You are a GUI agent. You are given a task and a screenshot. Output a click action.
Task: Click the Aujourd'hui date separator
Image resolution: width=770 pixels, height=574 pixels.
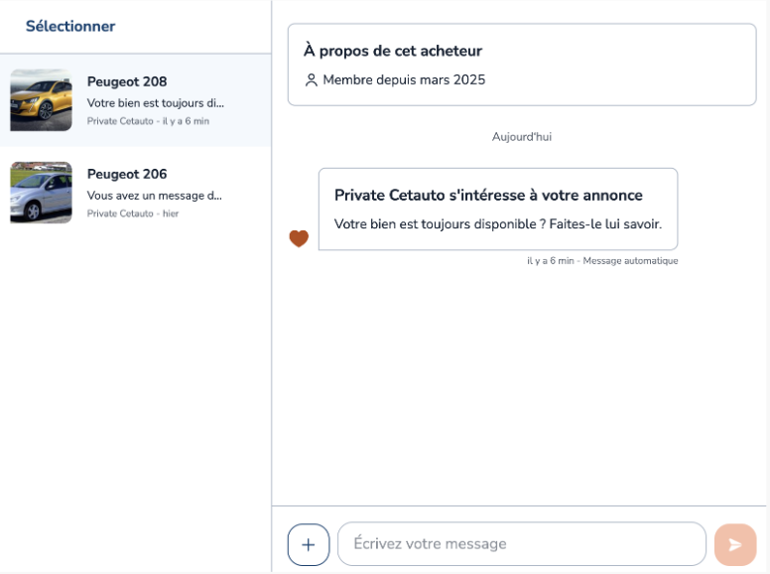(x=522, y=137)
